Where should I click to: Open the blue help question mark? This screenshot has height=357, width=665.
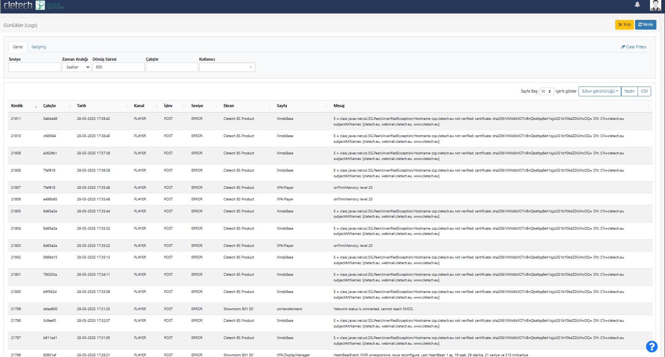click(x=652, y=347)
